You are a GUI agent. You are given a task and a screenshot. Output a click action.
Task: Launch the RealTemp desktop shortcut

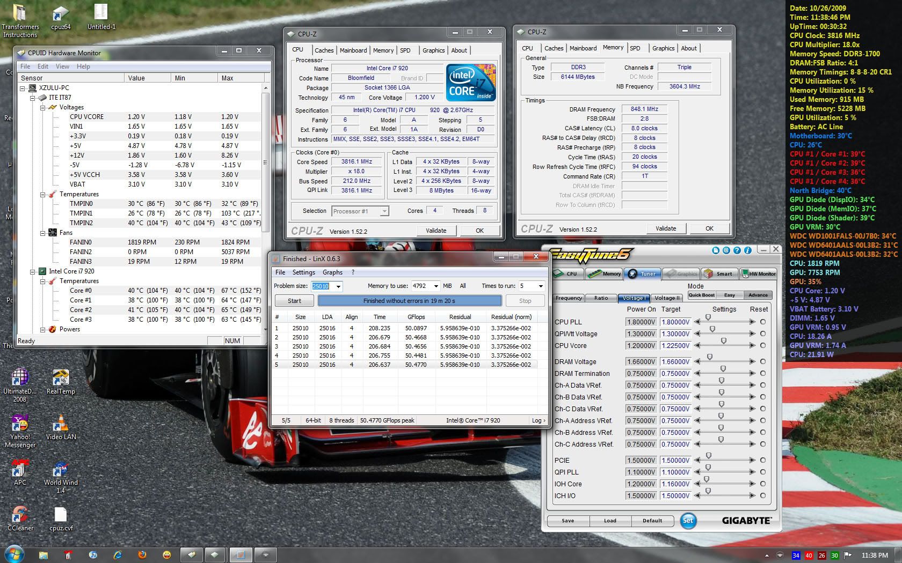(x=61, y=382)
